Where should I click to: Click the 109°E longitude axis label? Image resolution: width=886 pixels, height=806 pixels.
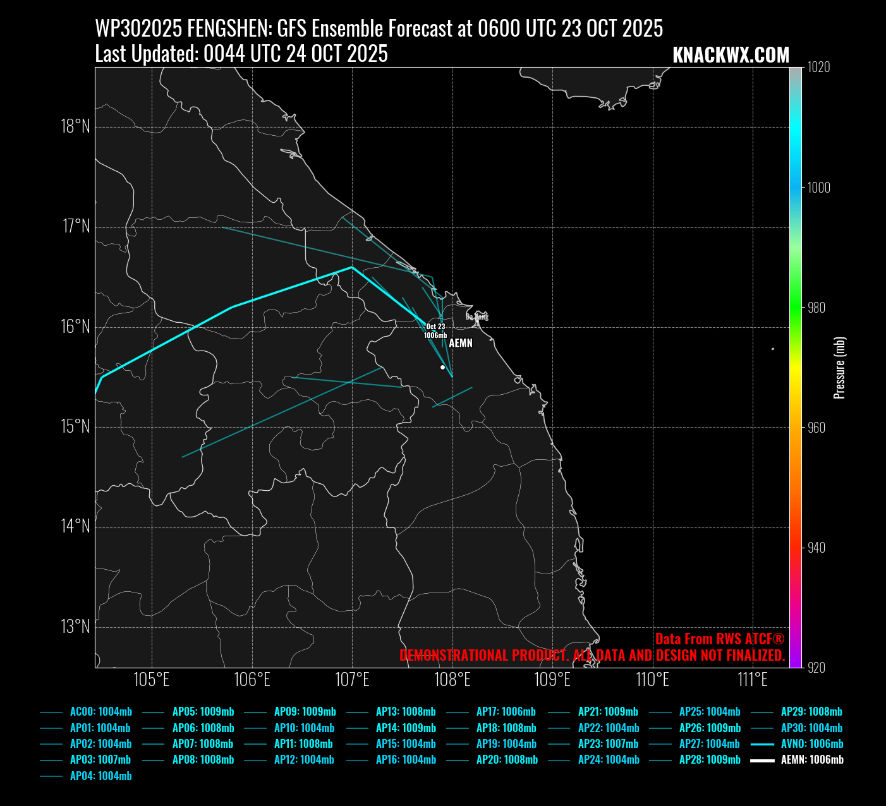tap(552, 680)
